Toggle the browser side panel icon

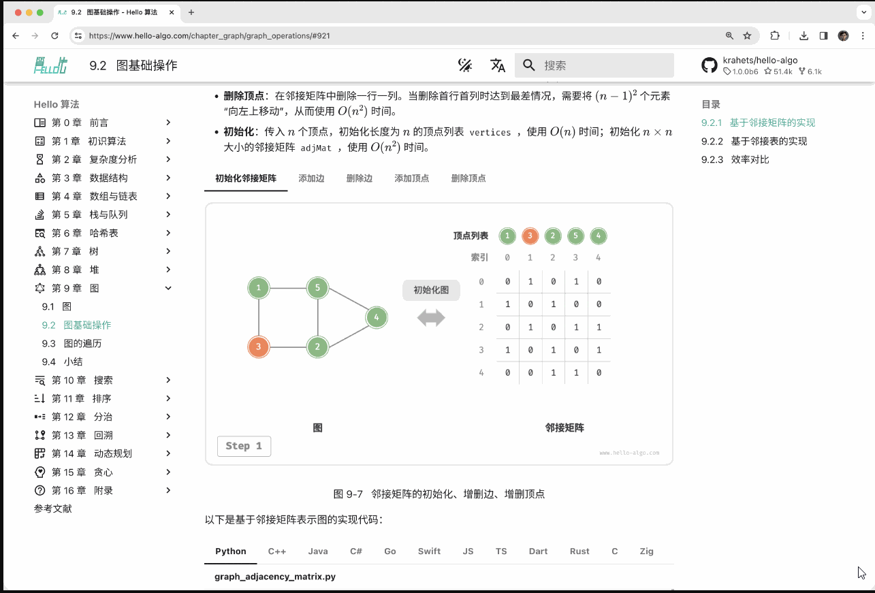point(823,35)
